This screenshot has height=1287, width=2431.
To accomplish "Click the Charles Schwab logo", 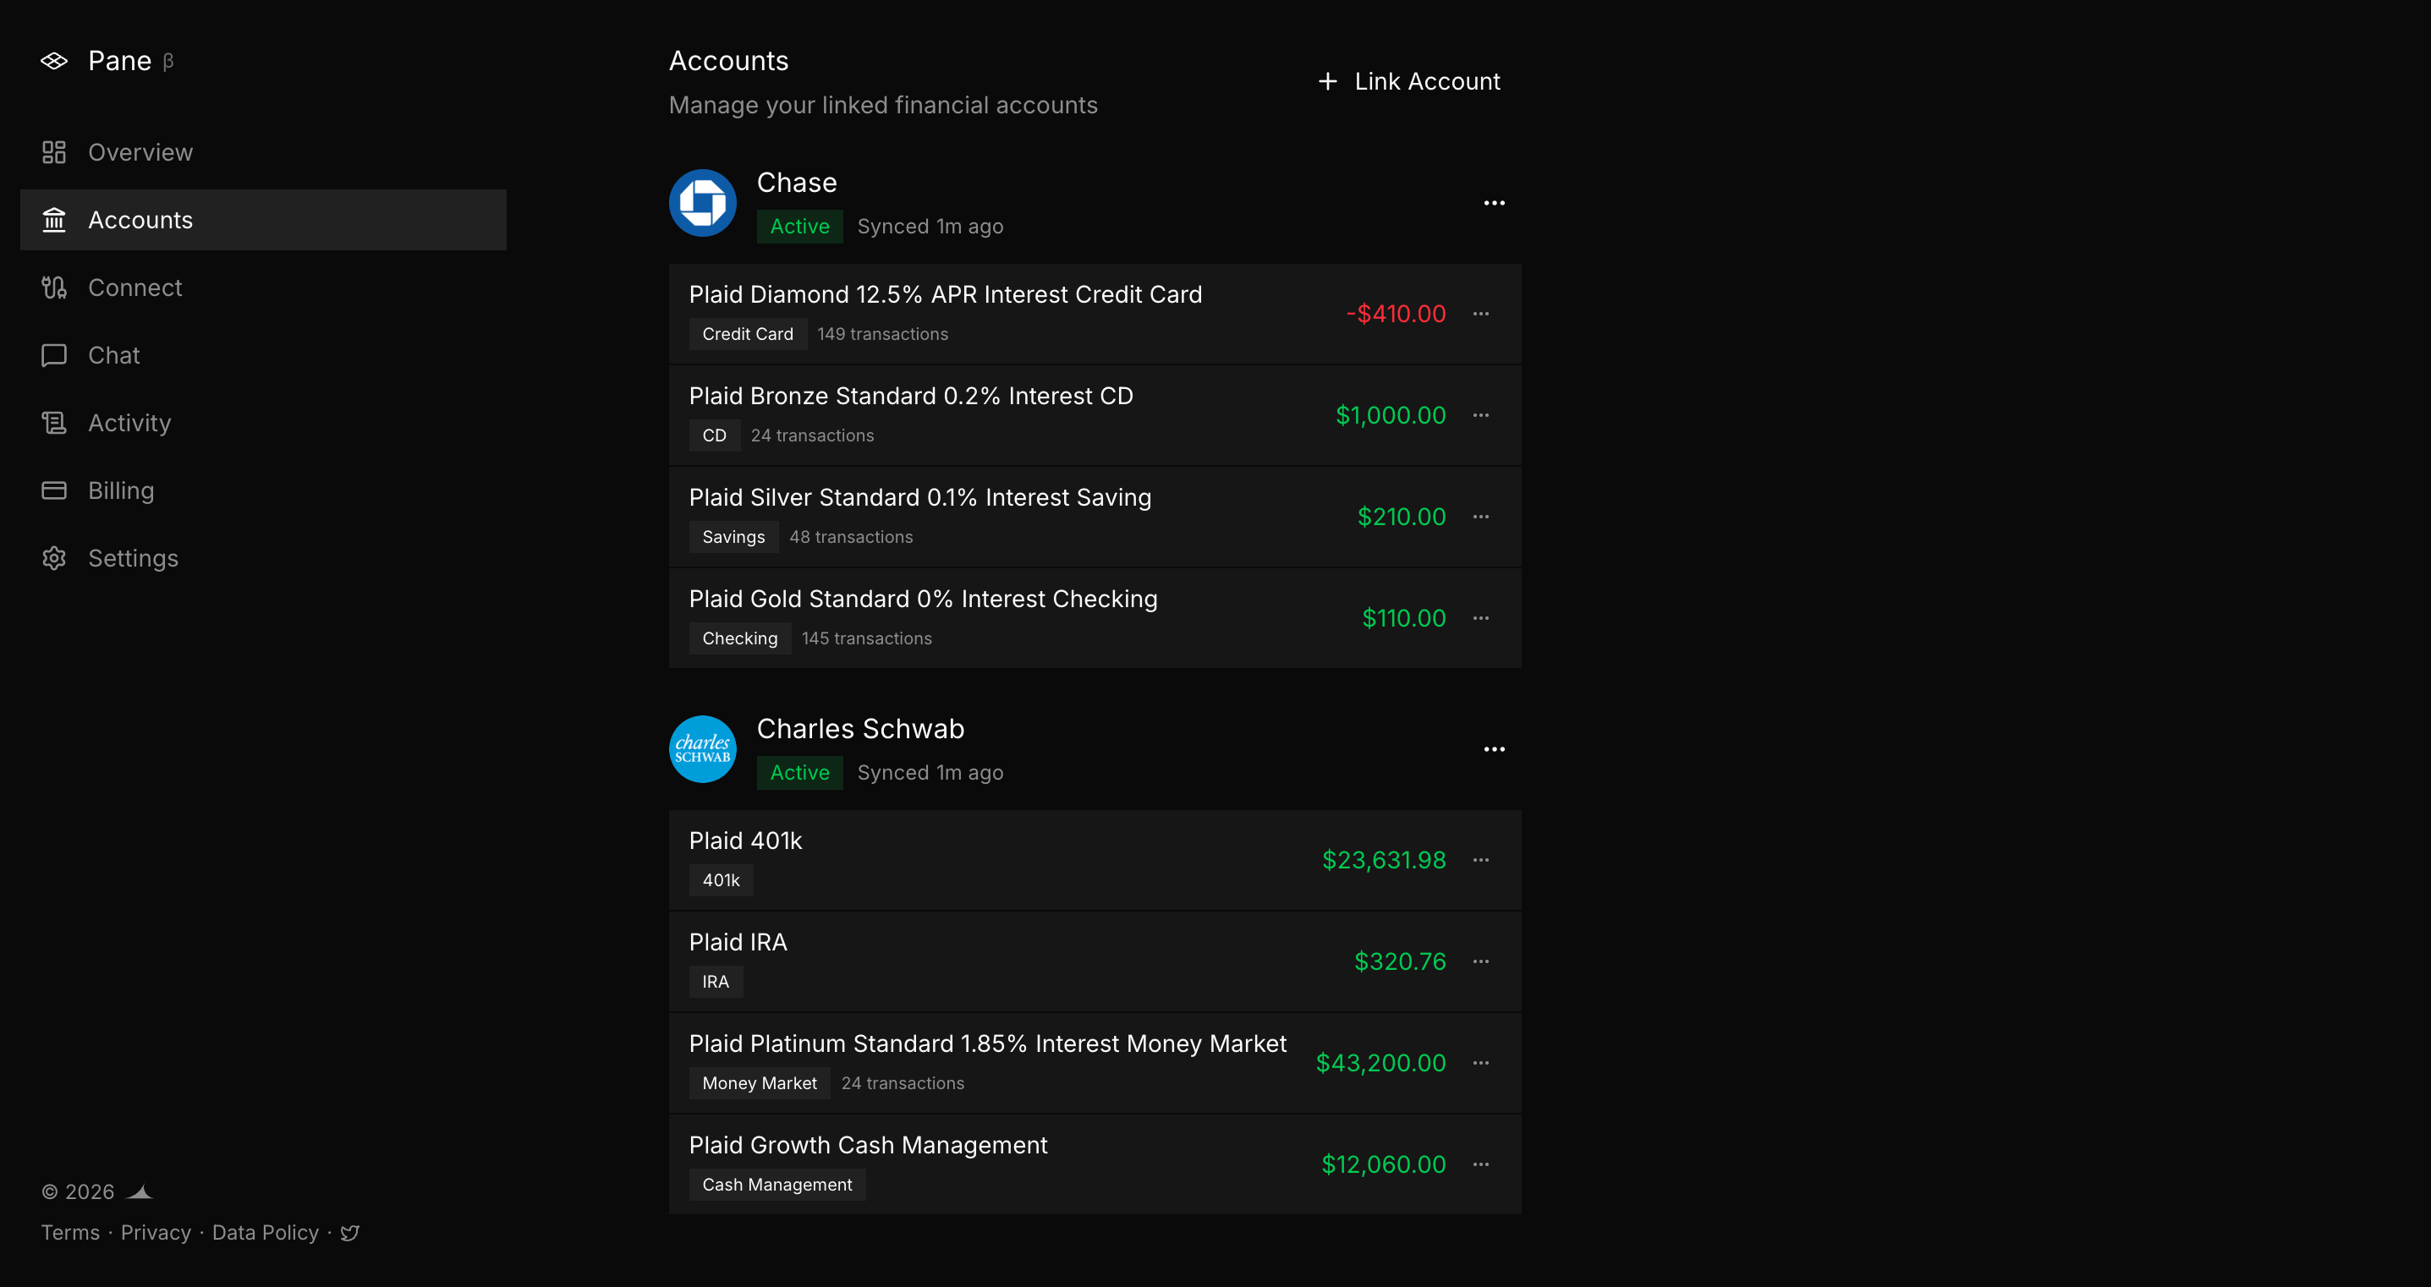I will (x=702, y=748).
